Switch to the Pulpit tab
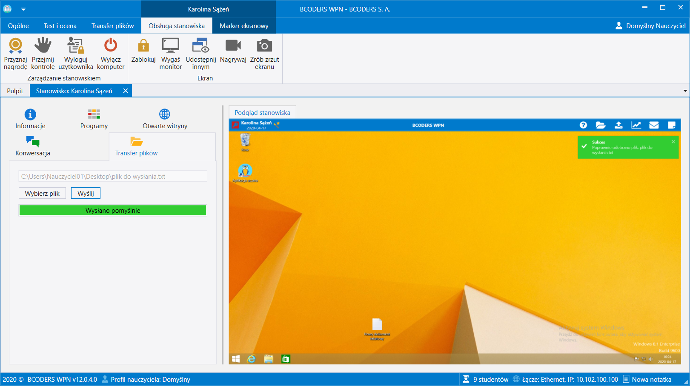Screen dimensions: 690x386 [15, 91]
